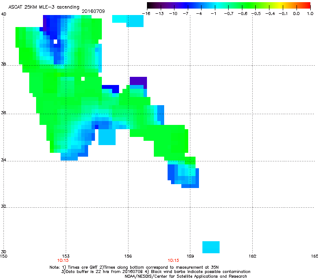Click the colorbar label -0.6
318x279 pixels.
pyautogui.click(x=242, y=14)
